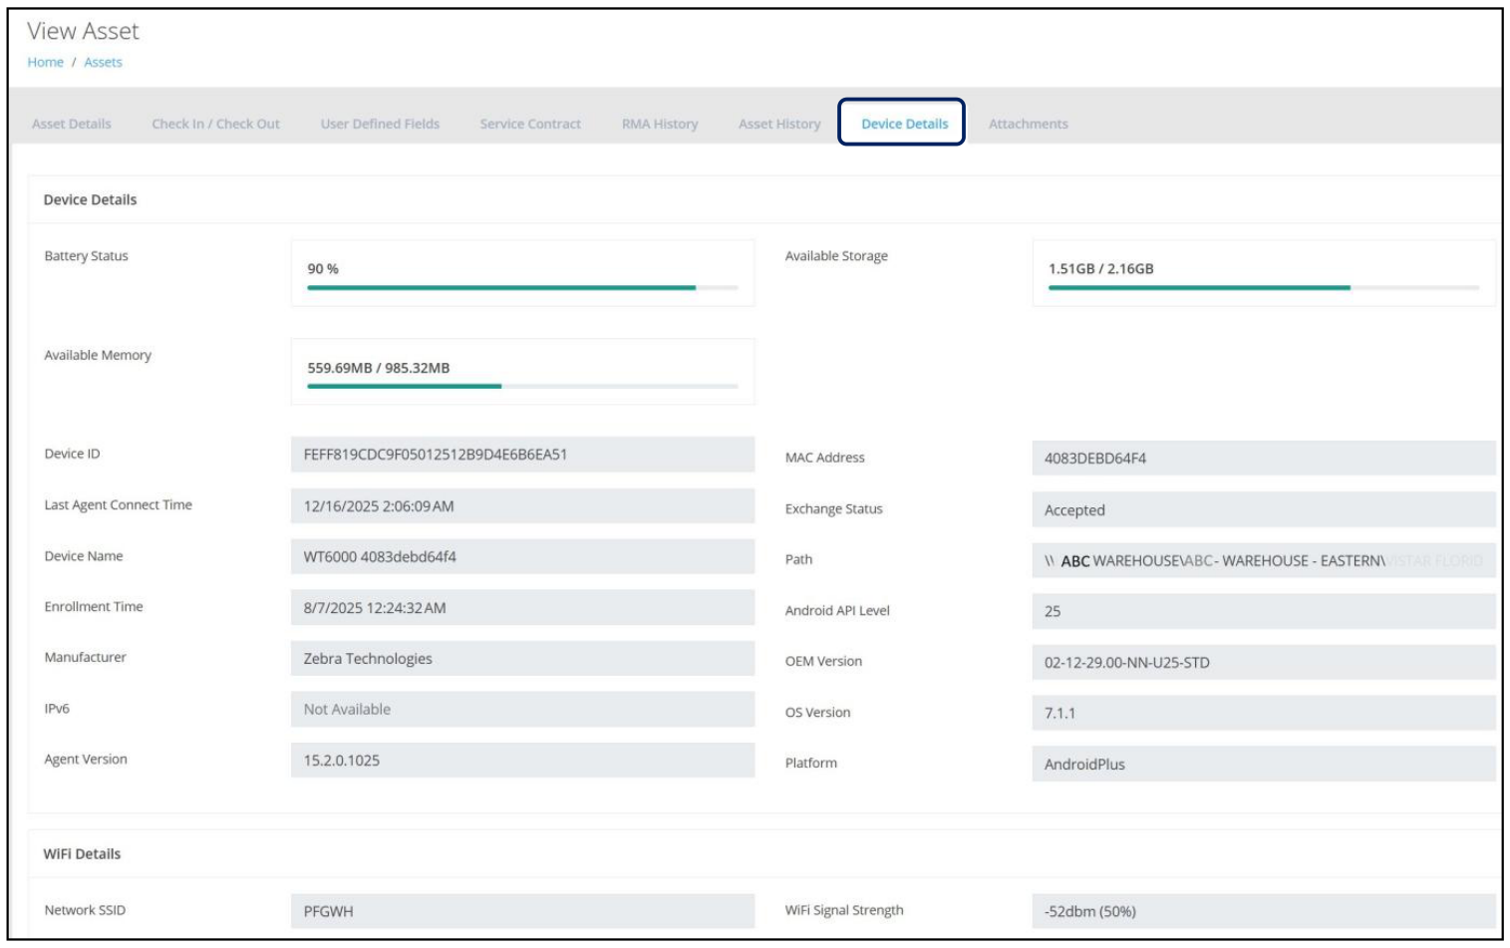Click the Device Name field WT6000
Image resolution: width=1510 pixels, height=948 pixels.
click(522, 556)
